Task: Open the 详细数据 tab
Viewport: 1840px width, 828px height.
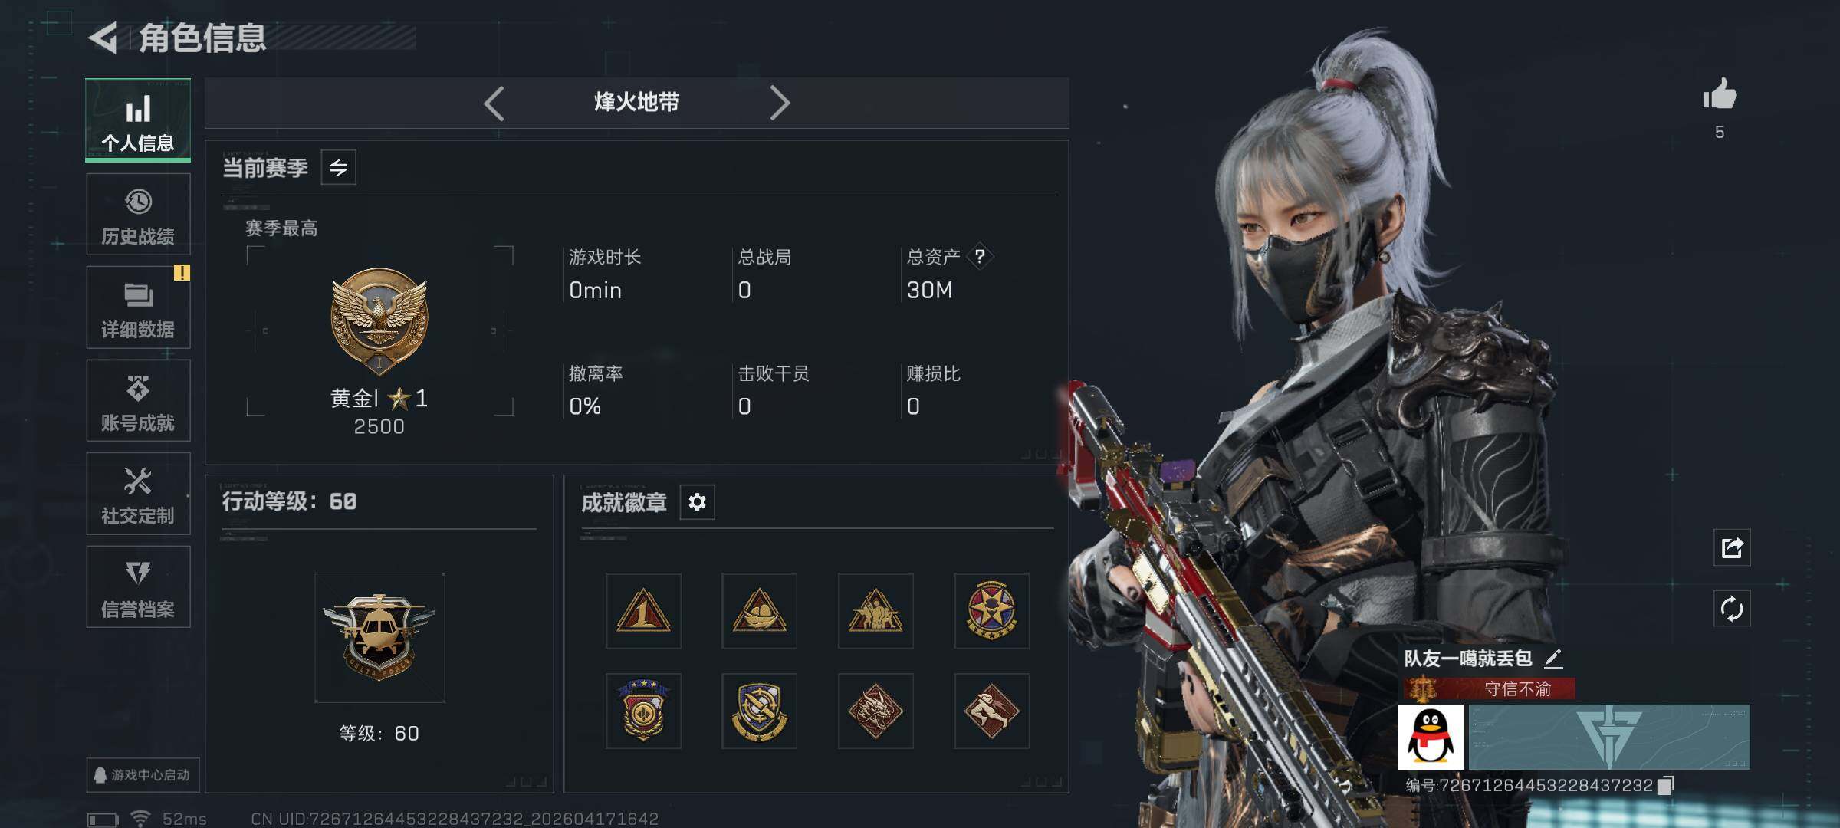Action: (138, 307)
